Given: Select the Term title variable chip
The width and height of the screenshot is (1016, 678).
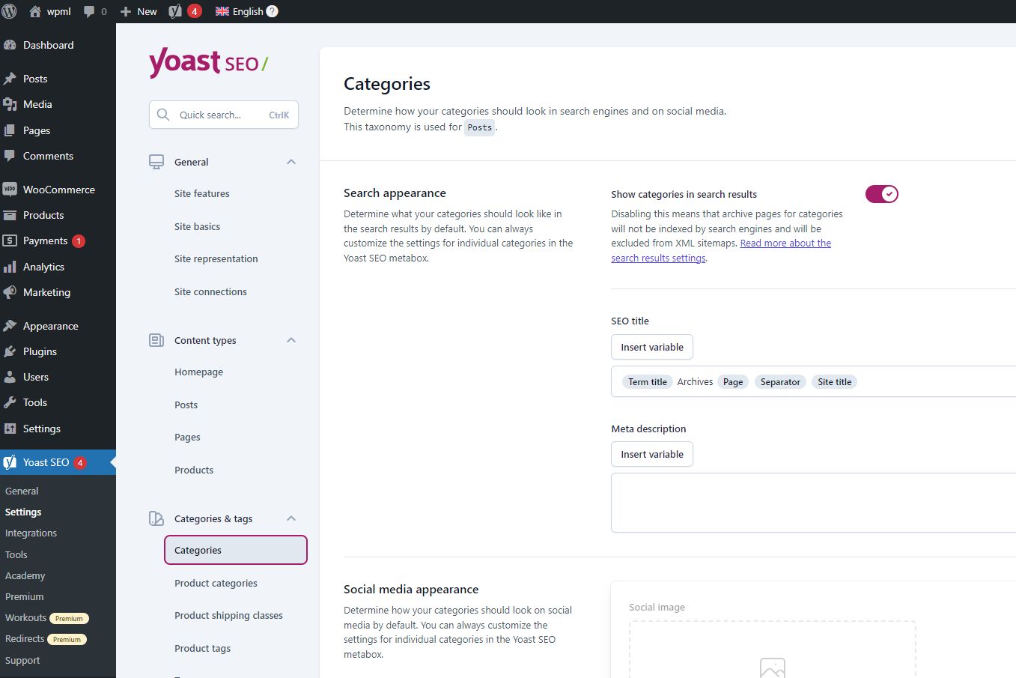Looking at the screenshot, I should pyautogui.click(x=648, y=382).
